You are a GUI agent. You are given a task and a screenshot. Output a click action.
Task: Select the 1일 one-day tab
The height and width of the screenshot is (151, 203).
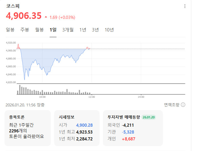coord(53,30)
